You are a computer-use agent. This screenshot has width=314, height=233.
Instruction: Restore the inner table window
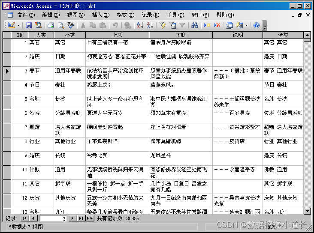pos(300,15)
